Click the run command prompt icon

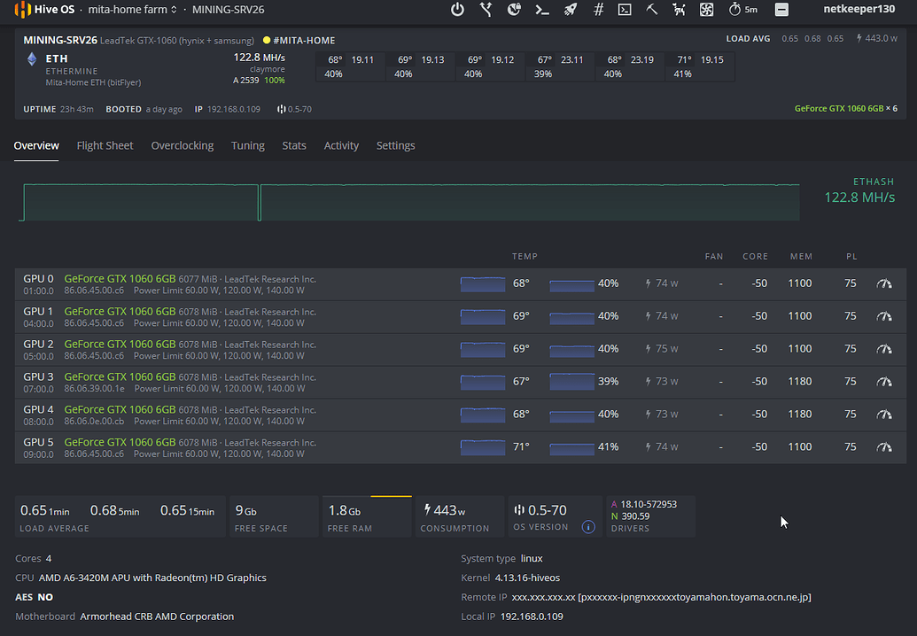542,10
